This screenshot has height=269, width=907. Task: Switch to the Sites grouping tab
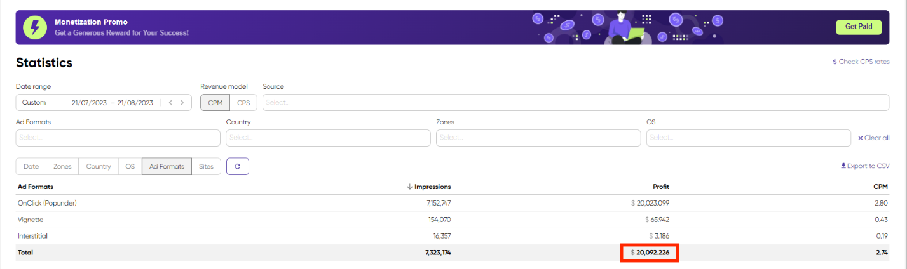point(206,166)
